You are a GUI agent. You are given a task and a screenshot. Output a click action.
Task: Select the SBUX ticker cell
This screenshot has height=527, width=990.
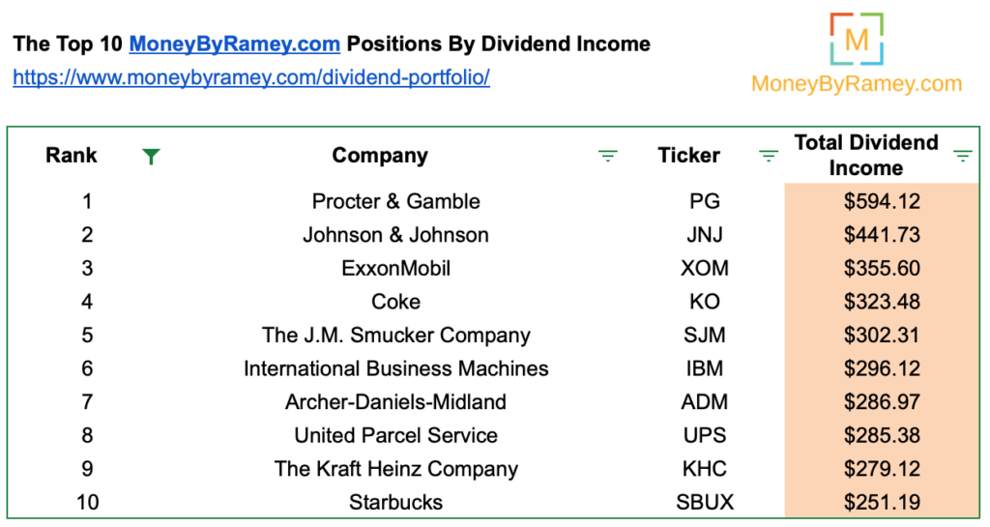point(705,503)
